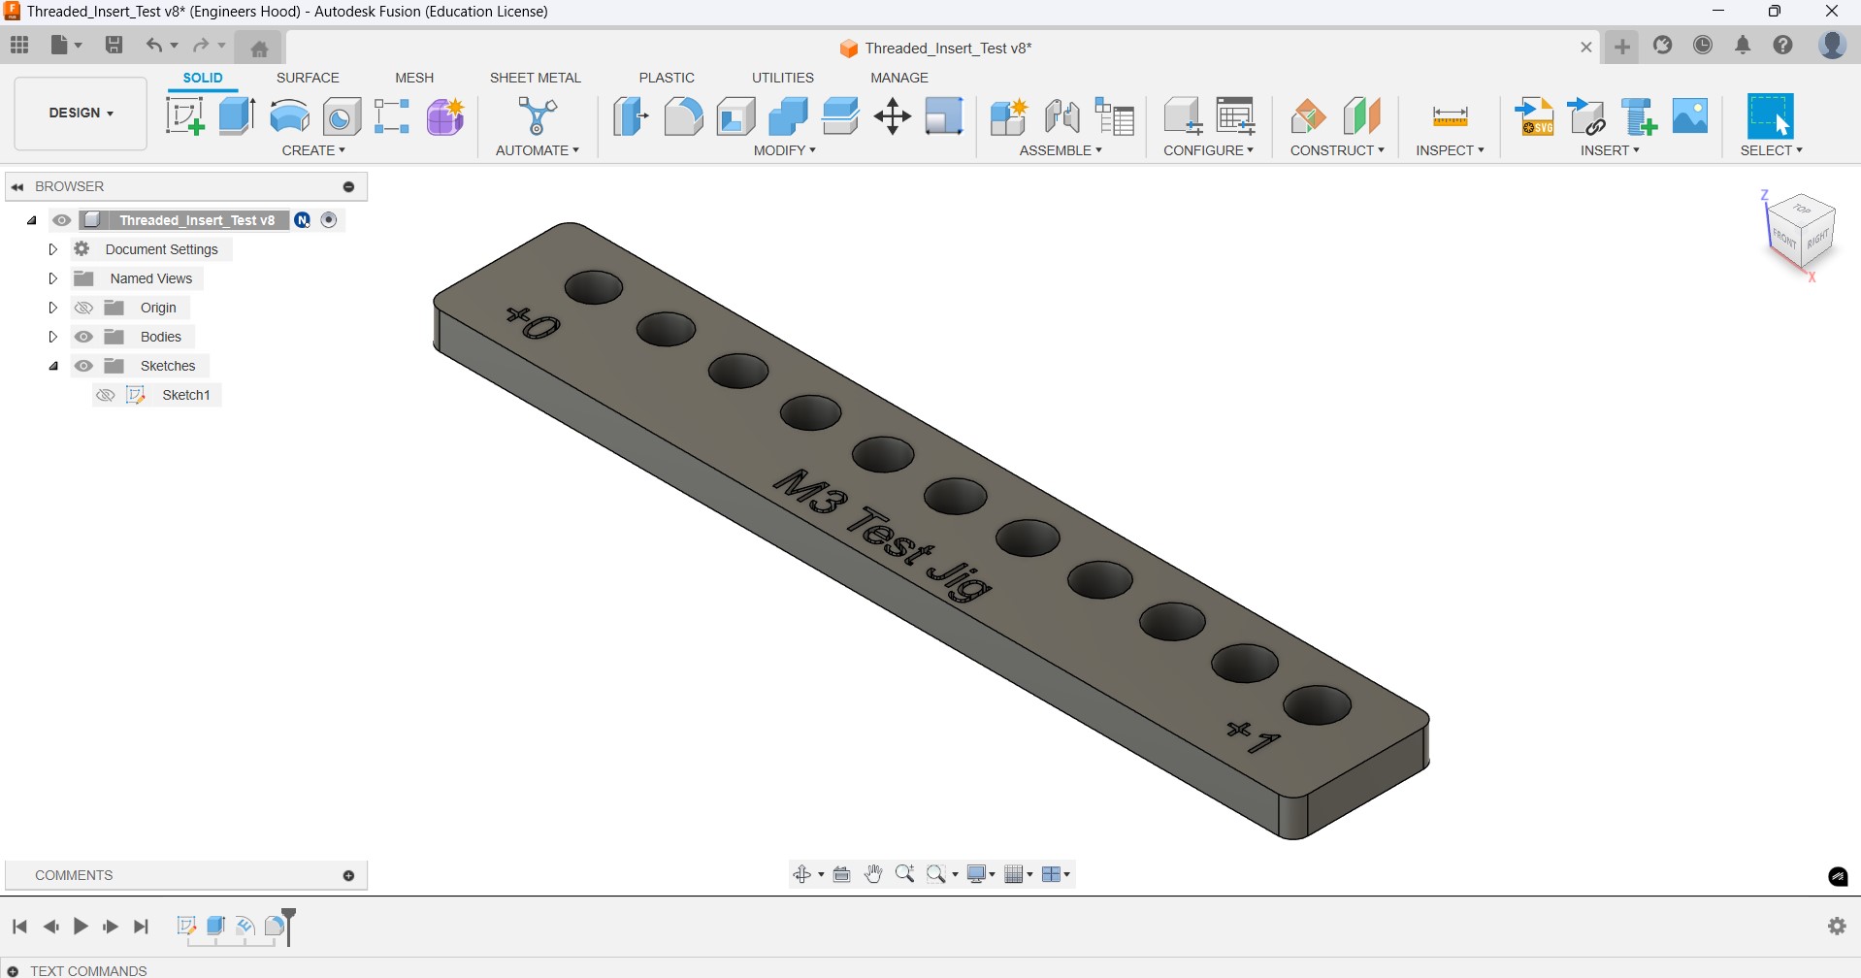Screen dimensions: 1861x978
Task: Click the Offset Plane construct icon
Action: 1308,116
